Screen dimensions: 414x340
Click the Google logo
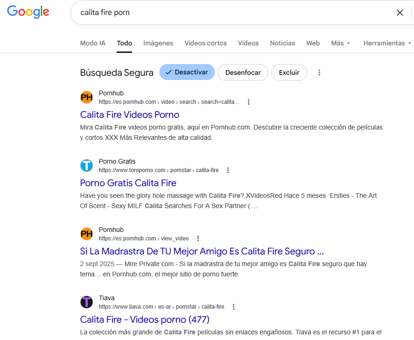[28, 12]
